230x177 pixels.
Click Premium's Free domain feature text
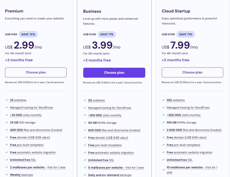pos(30,137)
